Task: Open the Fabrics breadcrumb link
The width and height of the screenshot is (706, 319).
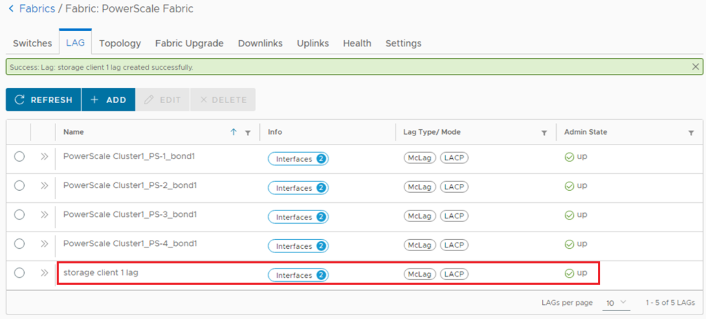Action: pos(37,8)
